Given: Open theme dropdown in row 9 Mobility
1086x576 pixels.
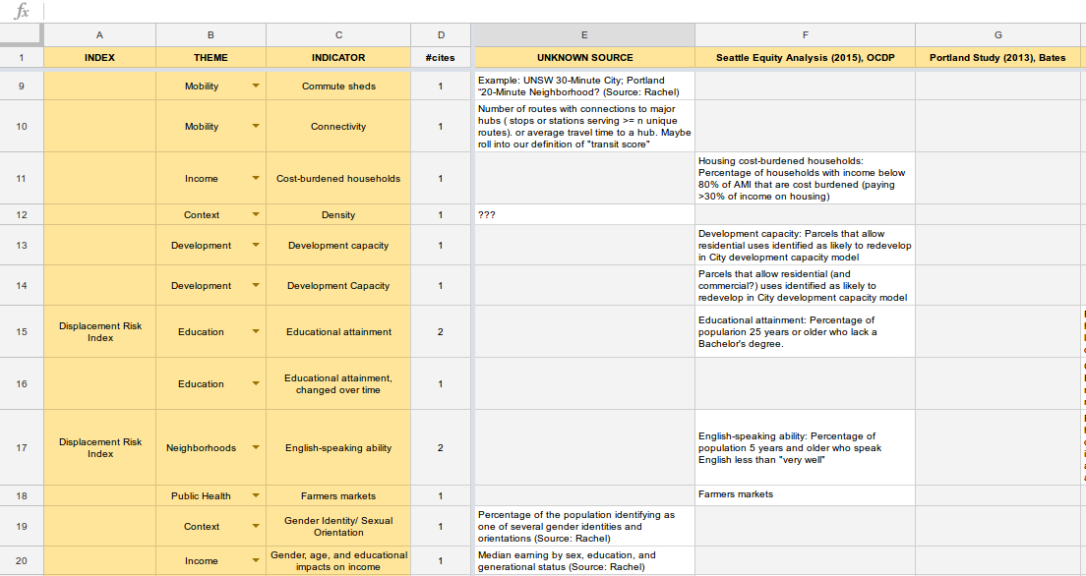Looking at the screenshot, I should coord(256,86).
